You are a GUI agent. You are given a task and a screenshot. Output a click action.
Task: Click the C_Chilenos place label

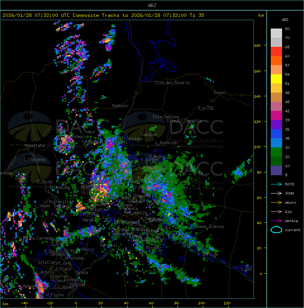(x=35, y=159)
